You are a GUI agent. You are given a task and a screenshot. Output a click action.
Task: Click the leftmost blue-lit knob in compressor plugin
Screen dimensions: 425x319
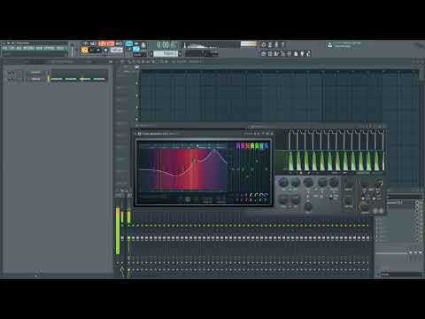coord(283,183)
